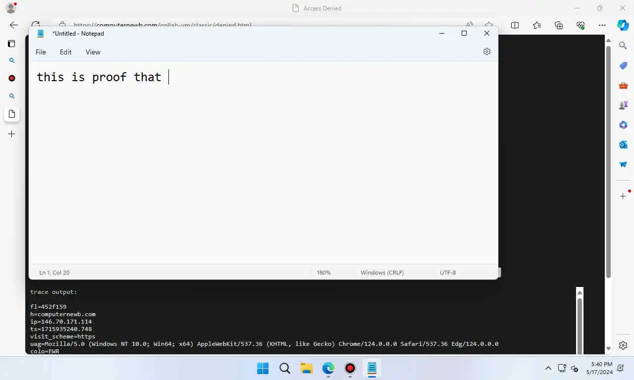Image resolution: width=634 pixels, height=380 pixels.
Task: Switch to Notepad on taskbar
Action: coord(371,368)
